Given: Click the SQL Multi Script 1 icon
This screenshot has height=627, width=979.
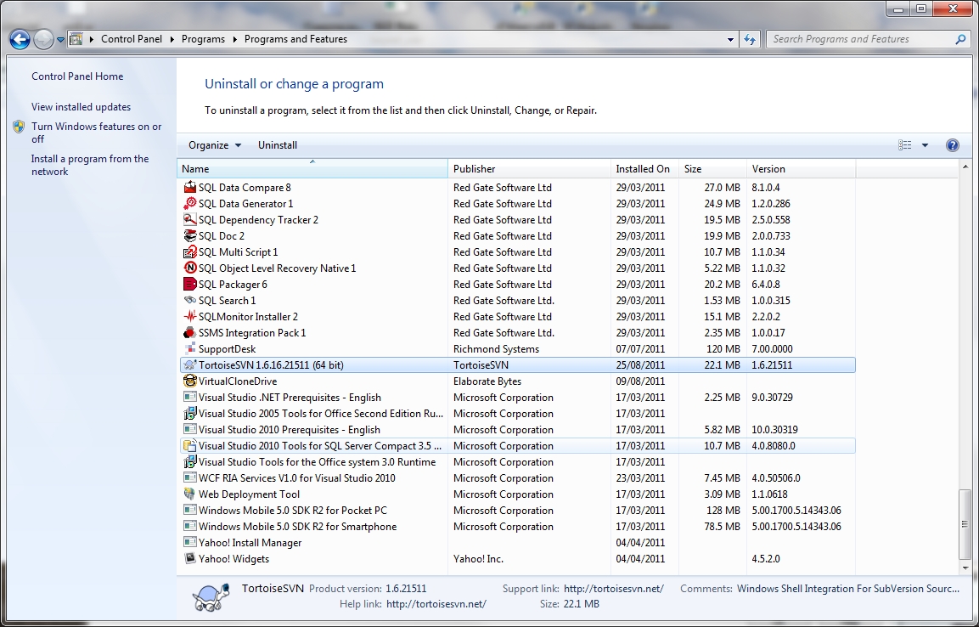Looking at the screenshot, I should tap(190, 251).
